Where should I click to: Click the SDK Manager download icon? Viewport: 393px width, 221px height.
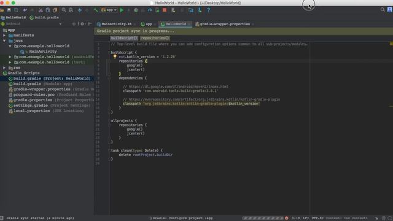point(200,10)
